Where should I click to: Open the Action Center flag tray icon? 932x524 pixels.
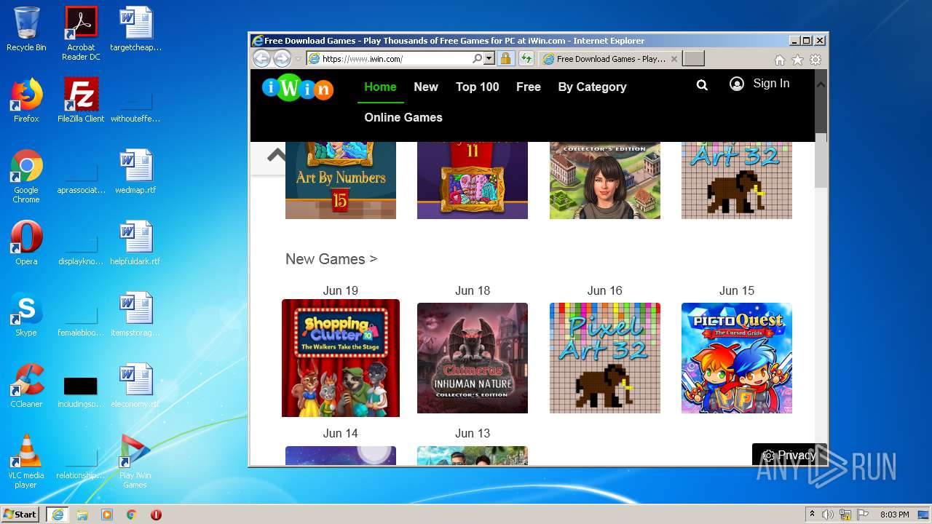tap(863, 515)
